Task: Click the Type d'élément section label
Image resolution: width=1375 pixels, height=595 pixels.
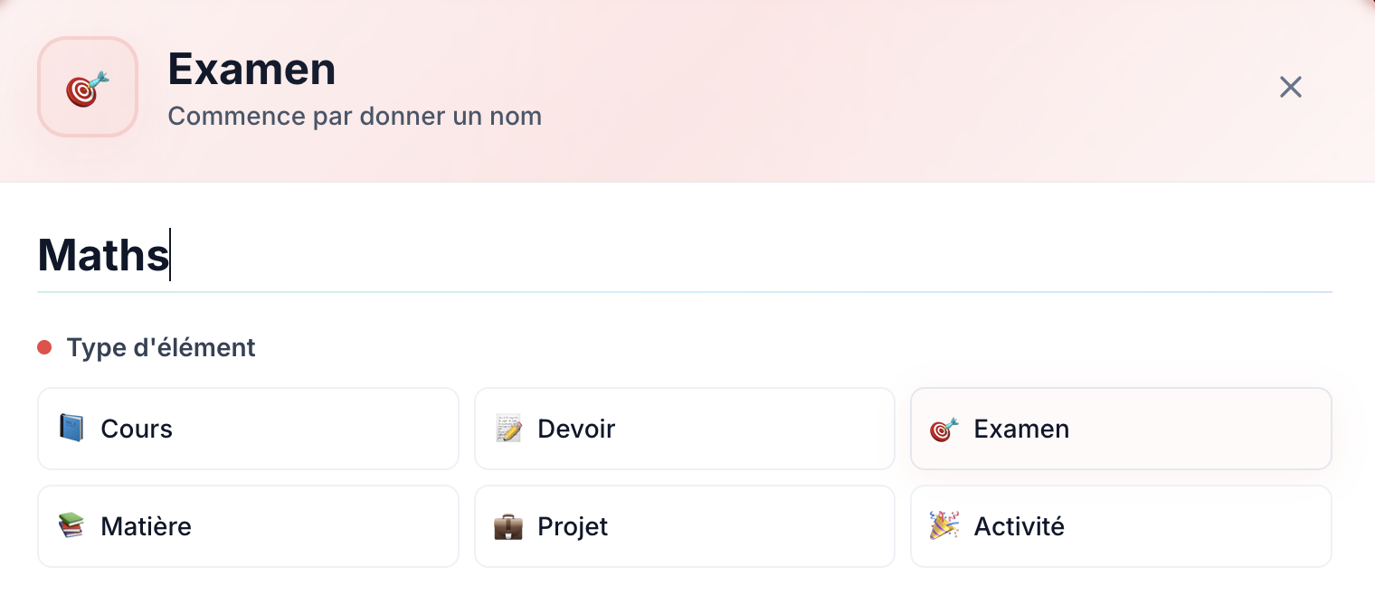Action: pos(161,347)
